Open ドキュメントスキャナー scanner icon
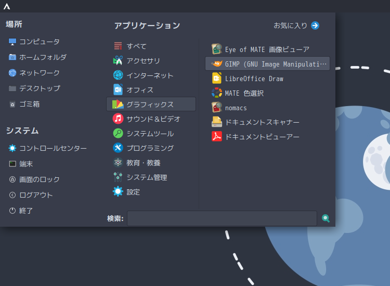390x286 pixels. 217,122
